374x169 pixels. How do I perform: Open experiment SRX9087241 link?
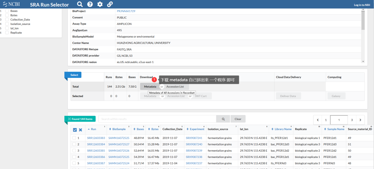click(194, 138)
